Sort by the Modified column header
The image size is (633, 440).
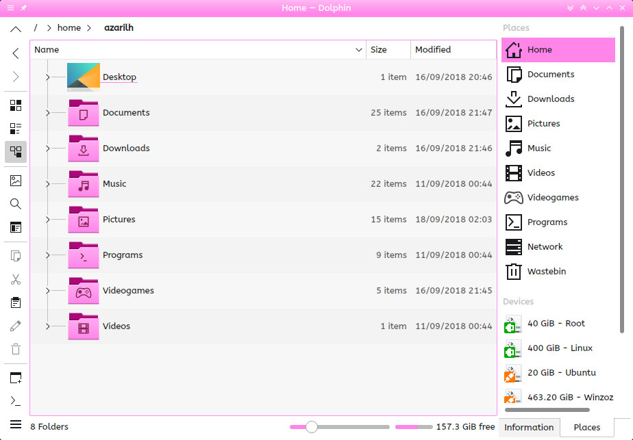454,49
